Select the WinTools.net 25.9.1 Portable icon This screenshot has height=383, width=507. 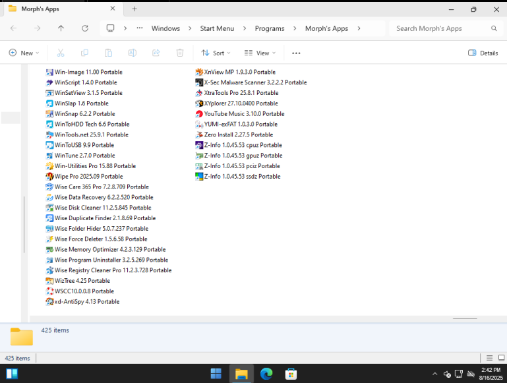(x=49, y=134)
